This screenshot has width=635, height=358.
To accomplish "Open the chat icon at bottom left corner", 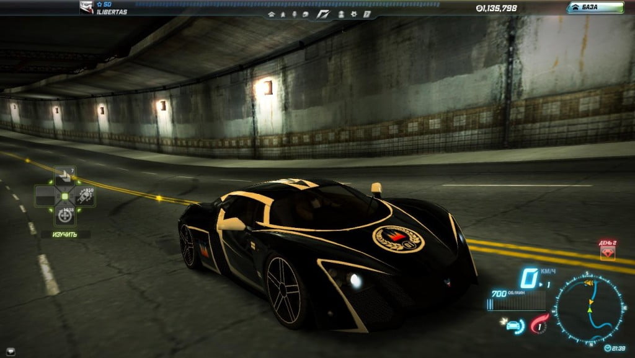I will 10,352.
